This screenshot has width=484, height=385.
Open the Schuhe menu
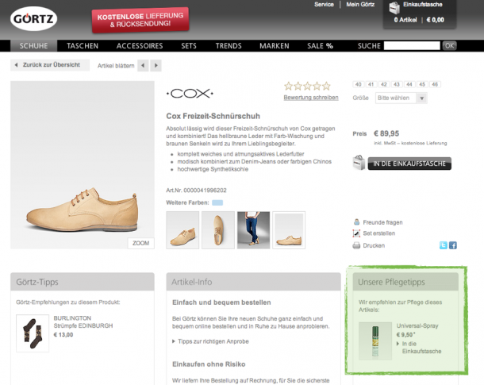coord(33,46)
